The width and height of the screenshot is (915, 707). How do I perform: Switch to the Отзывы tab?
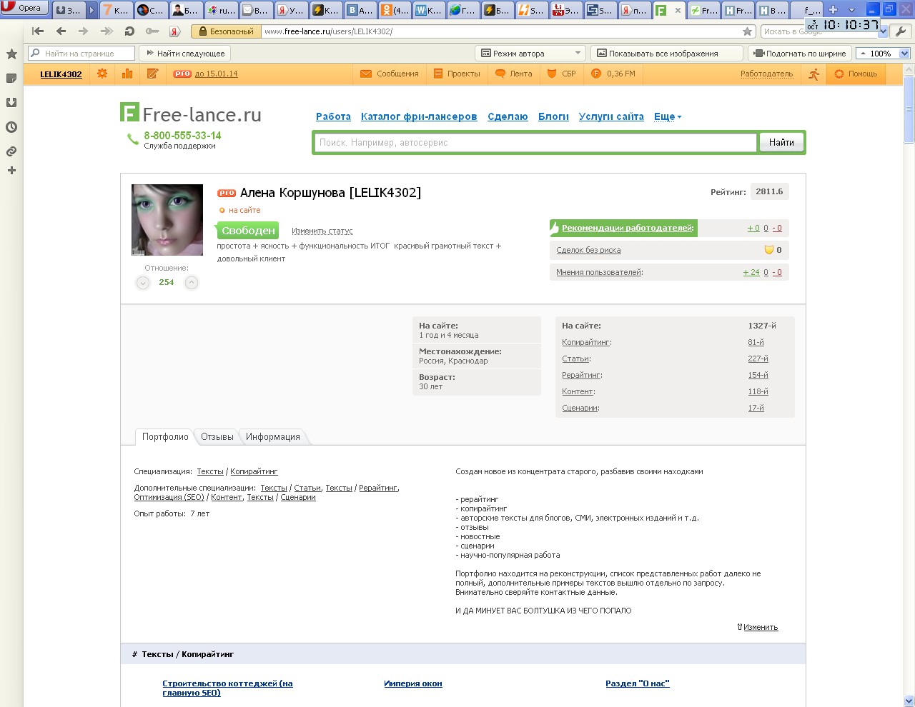point(217,437)
